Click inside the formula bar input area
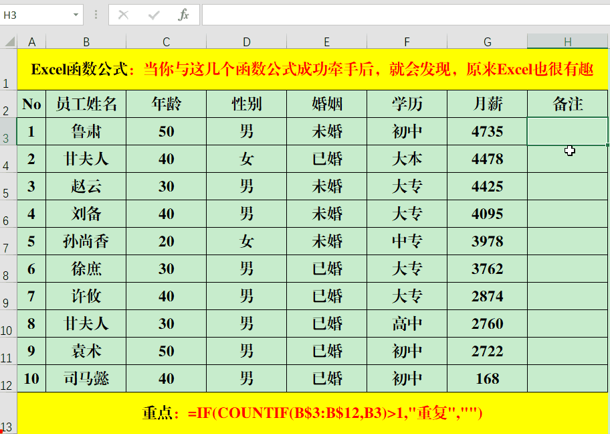Viewport: 610px width, 434px height. (401, 15)
